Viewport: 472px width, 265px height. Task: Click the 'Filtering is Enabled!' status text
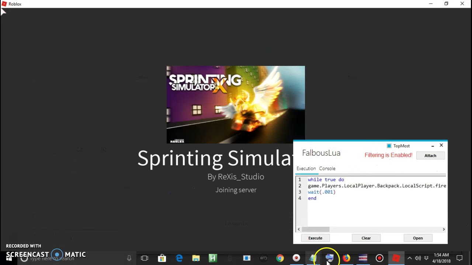(x=388, y=155)
